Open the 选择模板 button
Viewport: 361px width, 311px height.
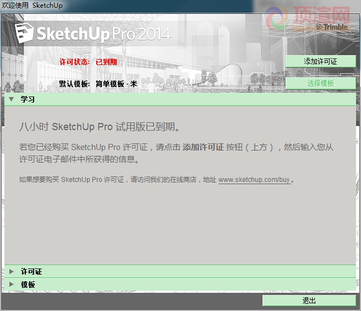(320, 83)
